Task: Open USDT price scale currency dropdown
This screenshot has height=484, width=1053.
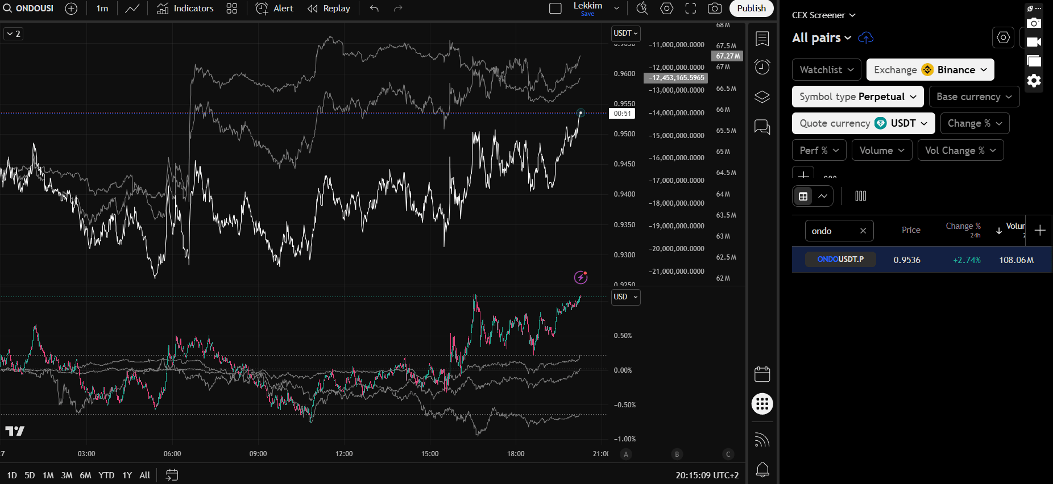Action: [625, 34]
